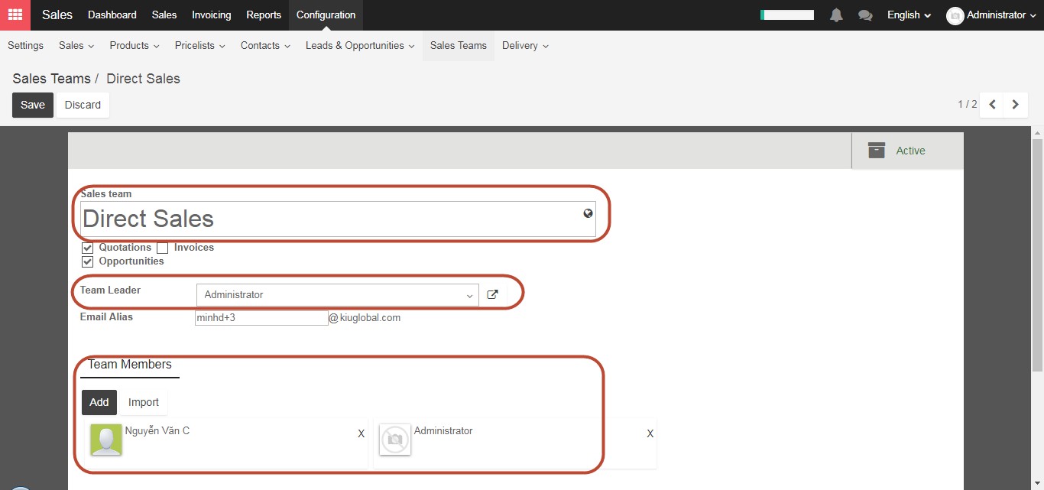Select the Sales Teams submenu item
1044x490 pixels.
click(459, 46)
